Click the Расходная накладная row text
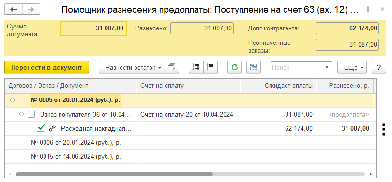The image size is (392, 182). pos(96,128)
